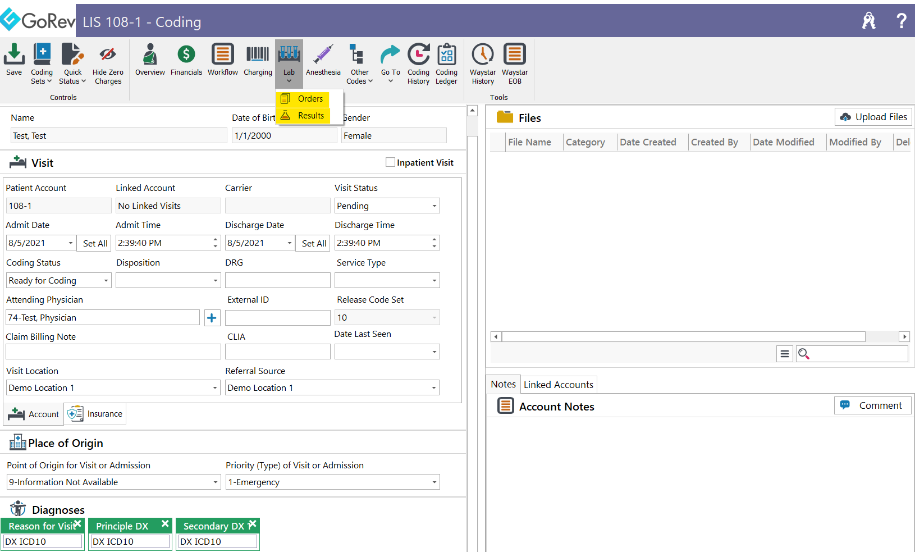Remove the Reason for Visit diagnosis box
This screenshot has width=915, height=552.
(x=77, y=523)
